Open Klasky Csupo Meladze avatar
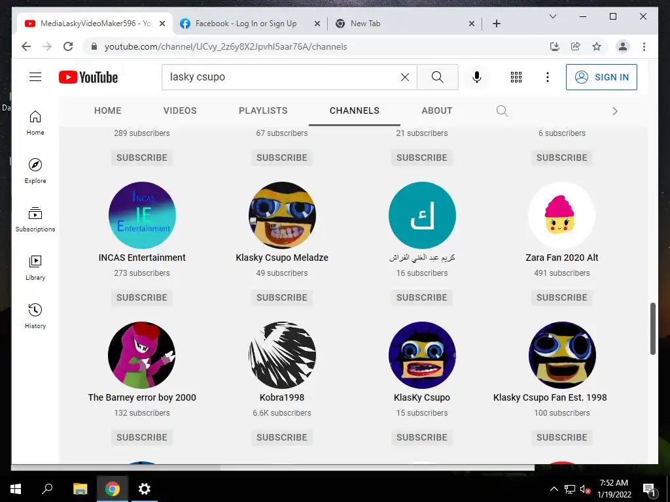Screen dimensions: 670x502 pyautogui.click(x=282, y=215)
